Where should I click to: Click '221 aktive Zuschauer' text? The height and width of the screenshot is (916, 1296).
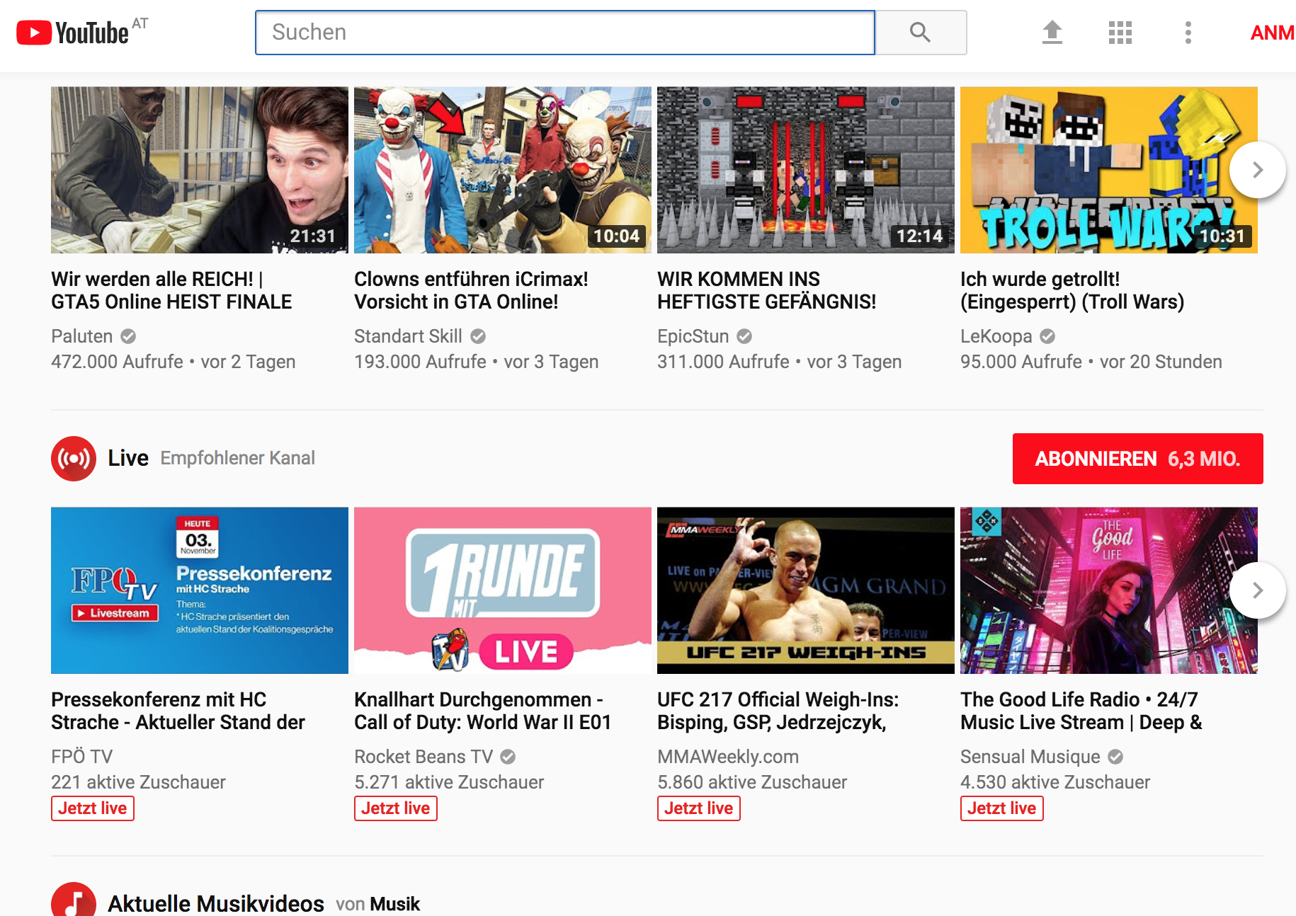(x=138, y=782)
